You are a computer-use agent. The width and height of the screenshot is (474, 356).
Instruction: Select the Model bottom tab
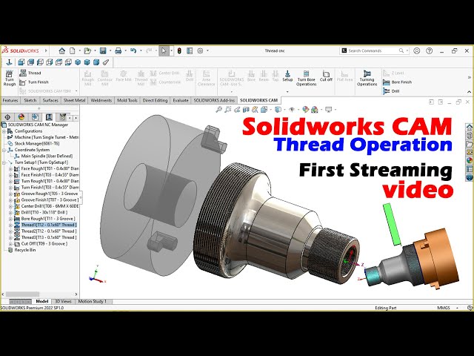point(41,301)
